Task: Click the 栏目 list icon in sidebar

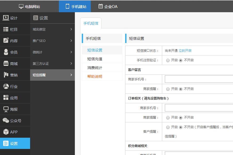Action: tap(6, 29)
